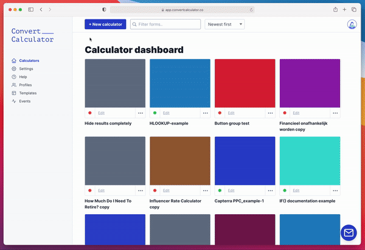Edit How Much Do I Need To Retire copy
Viewport: 365px width, 250px height.
point(101,190)
